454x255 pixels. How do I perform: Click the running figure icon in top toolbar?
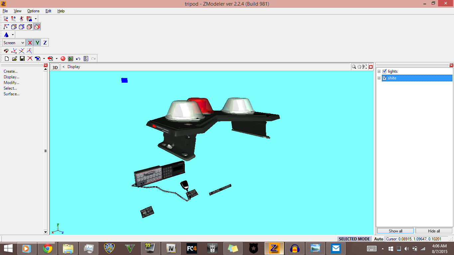click(22, 19)
